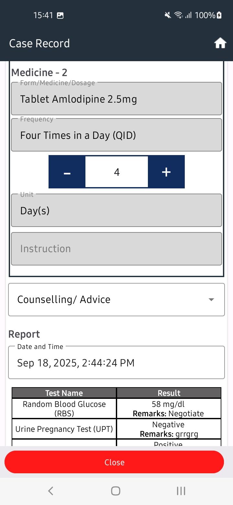Tap the picture notification icon in status bar
This screenshot has width=233, height=505.
click(x=60, y=15)
